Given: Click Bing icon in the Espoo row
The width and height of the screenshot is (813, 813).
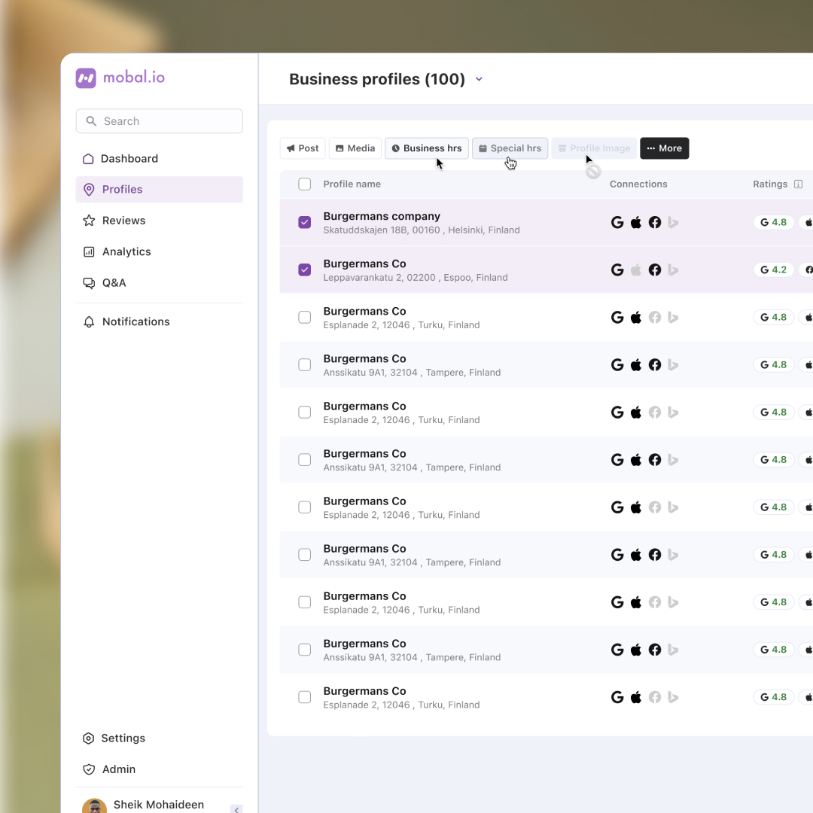Looking at the screenshot, I should [x=673, y=269].
